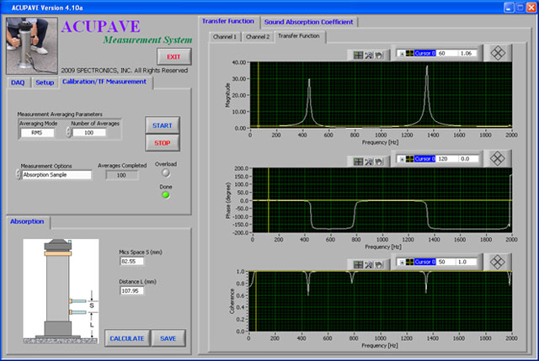Screen dimensions: 539x361
Task: Click Magnitude graph cursor crosshair style icon
Action: coord(409,53)
